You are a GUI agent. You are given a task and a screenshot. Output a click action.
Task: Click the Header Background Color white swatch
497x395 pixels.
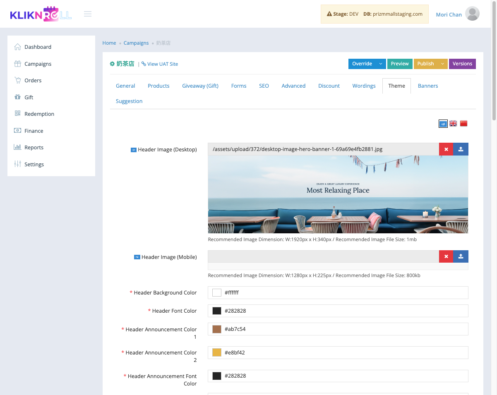tap(217, 292)
